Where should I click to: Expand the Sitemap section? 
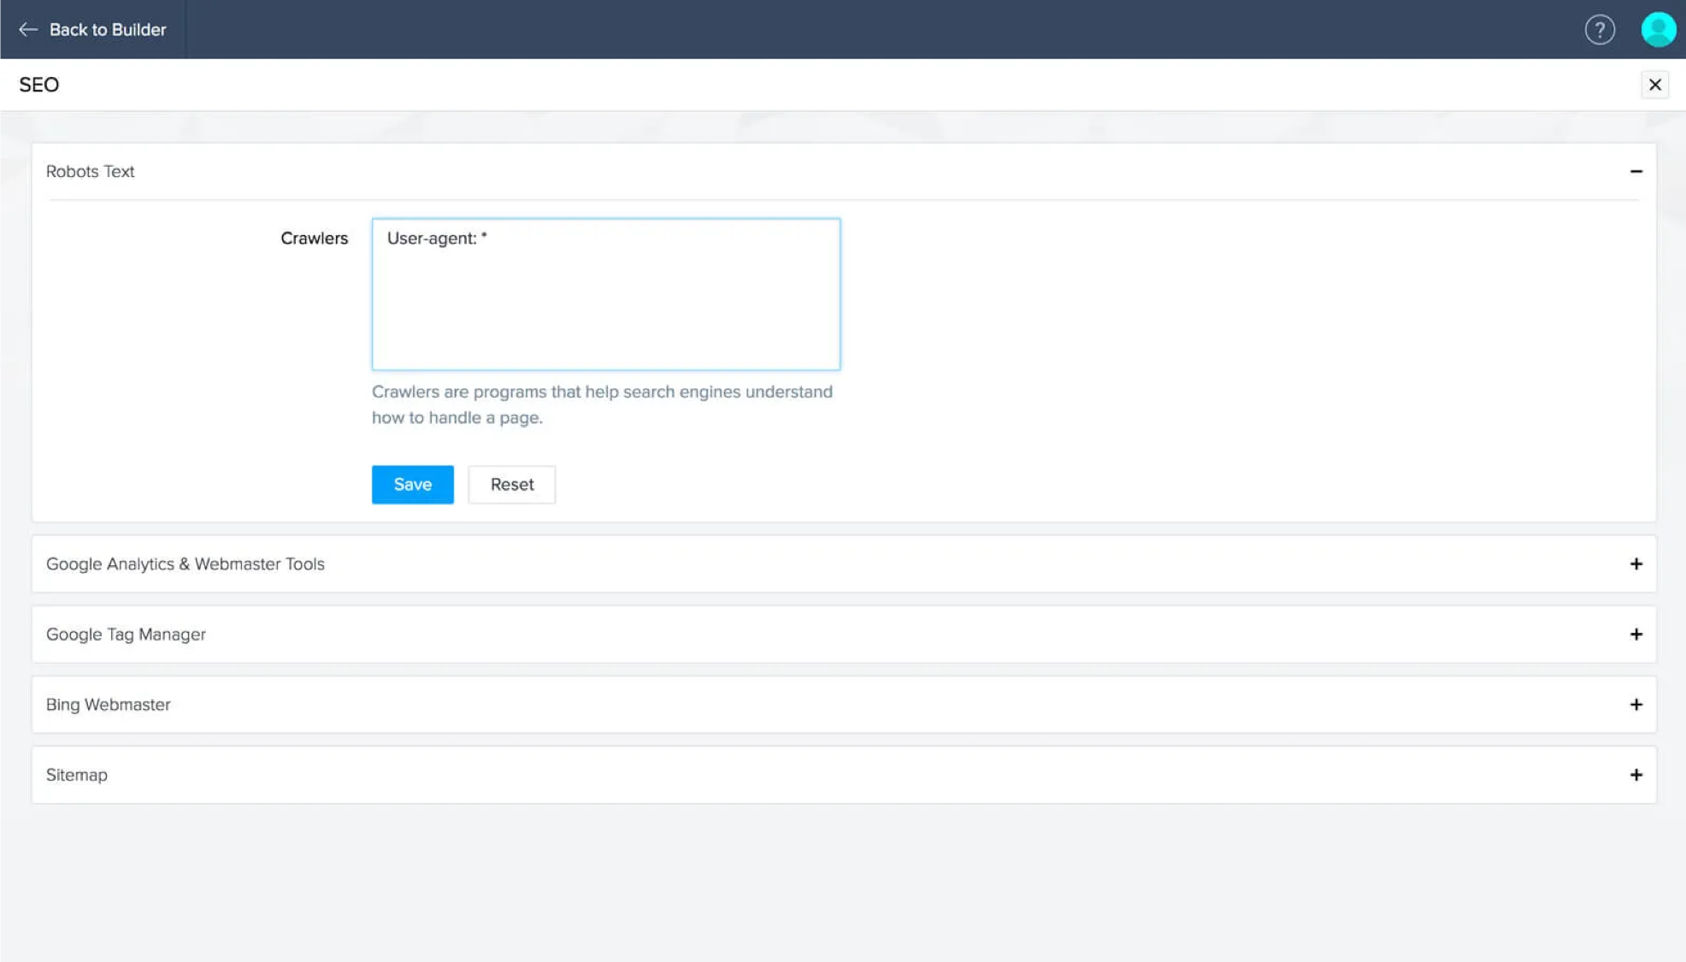1636,775
